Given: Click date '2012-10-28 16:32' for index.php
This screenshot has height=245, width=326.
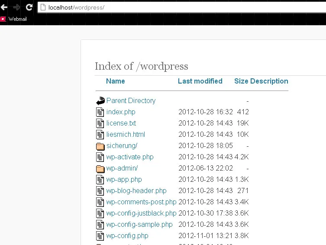Looking at the screenshot, I should point(206,112).
